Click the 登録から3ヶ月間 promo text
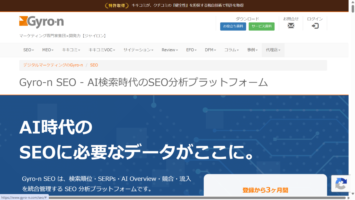The width and height of the screenshot is (355, 200). point(265,190)
